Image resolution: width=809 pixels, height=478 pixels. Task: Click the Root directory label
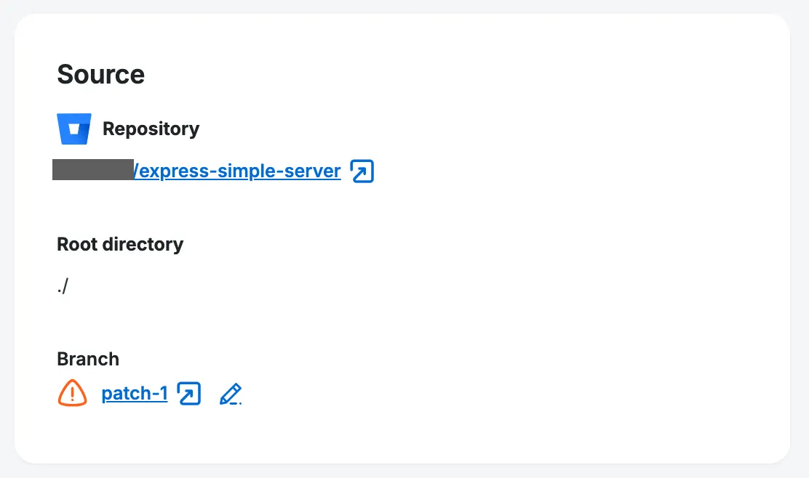click(x=120, y=244)
